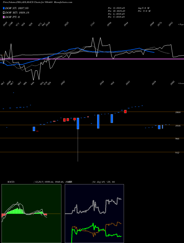Select the DOW PT: 0 label
The width and height of the screenshot is (184, 243).
(x=12, y=17)
